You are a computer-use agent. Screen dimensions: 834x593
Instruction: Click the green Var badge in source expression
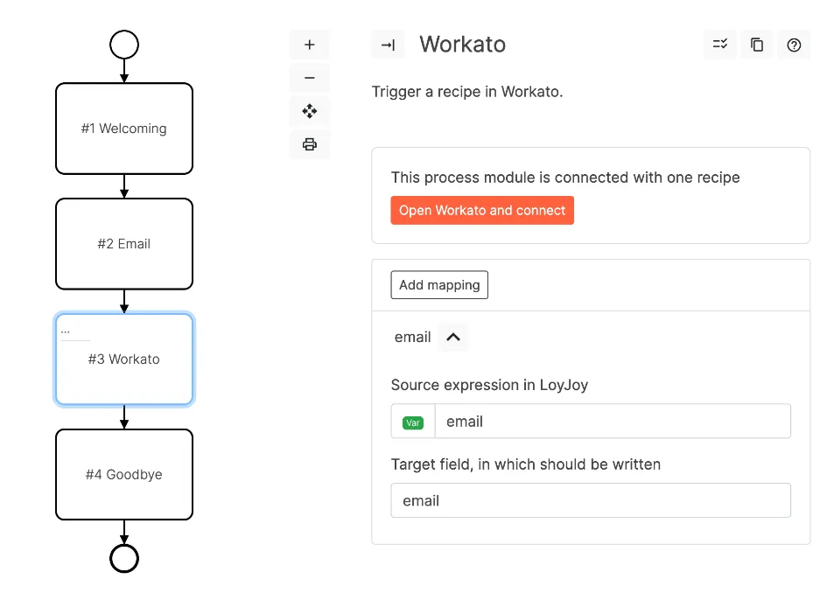click(412, 422)
